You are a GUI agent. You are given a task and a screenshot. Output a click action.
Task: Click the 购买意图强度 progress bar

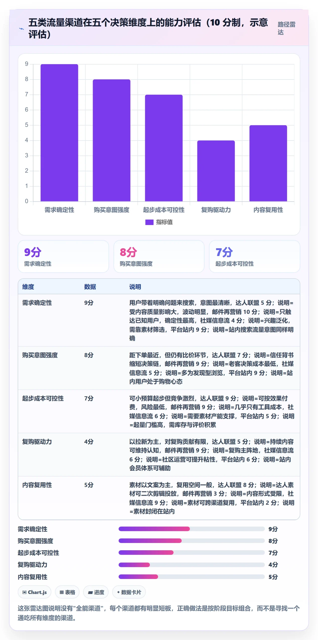click(x=192, y=541)
